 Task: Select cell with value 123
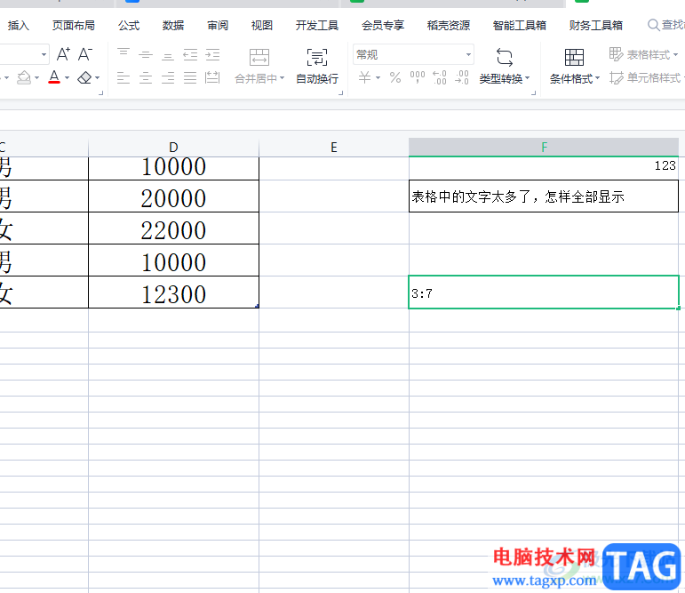[x=544, y=168]
